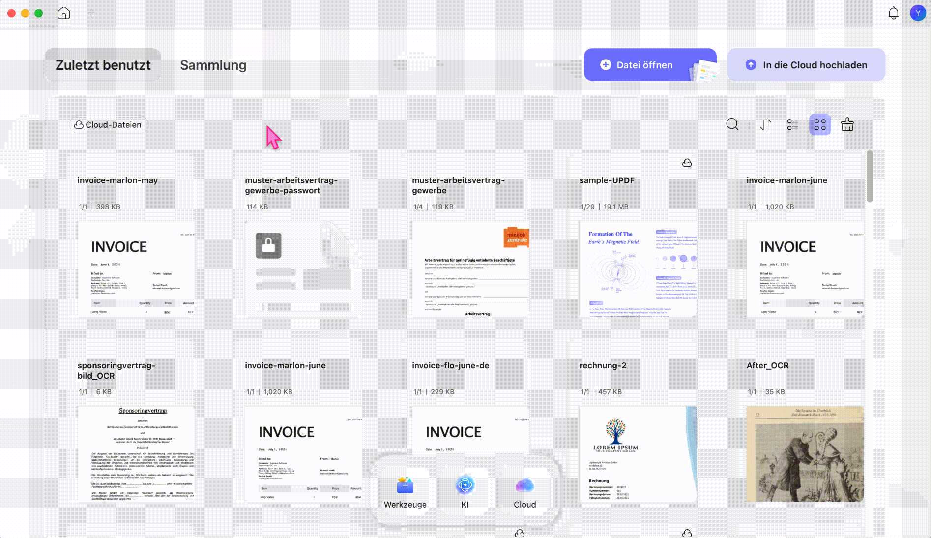Click cloud icon on sample-UPDF card
Screen dimensions: 931x538
[x=687, y=163]
